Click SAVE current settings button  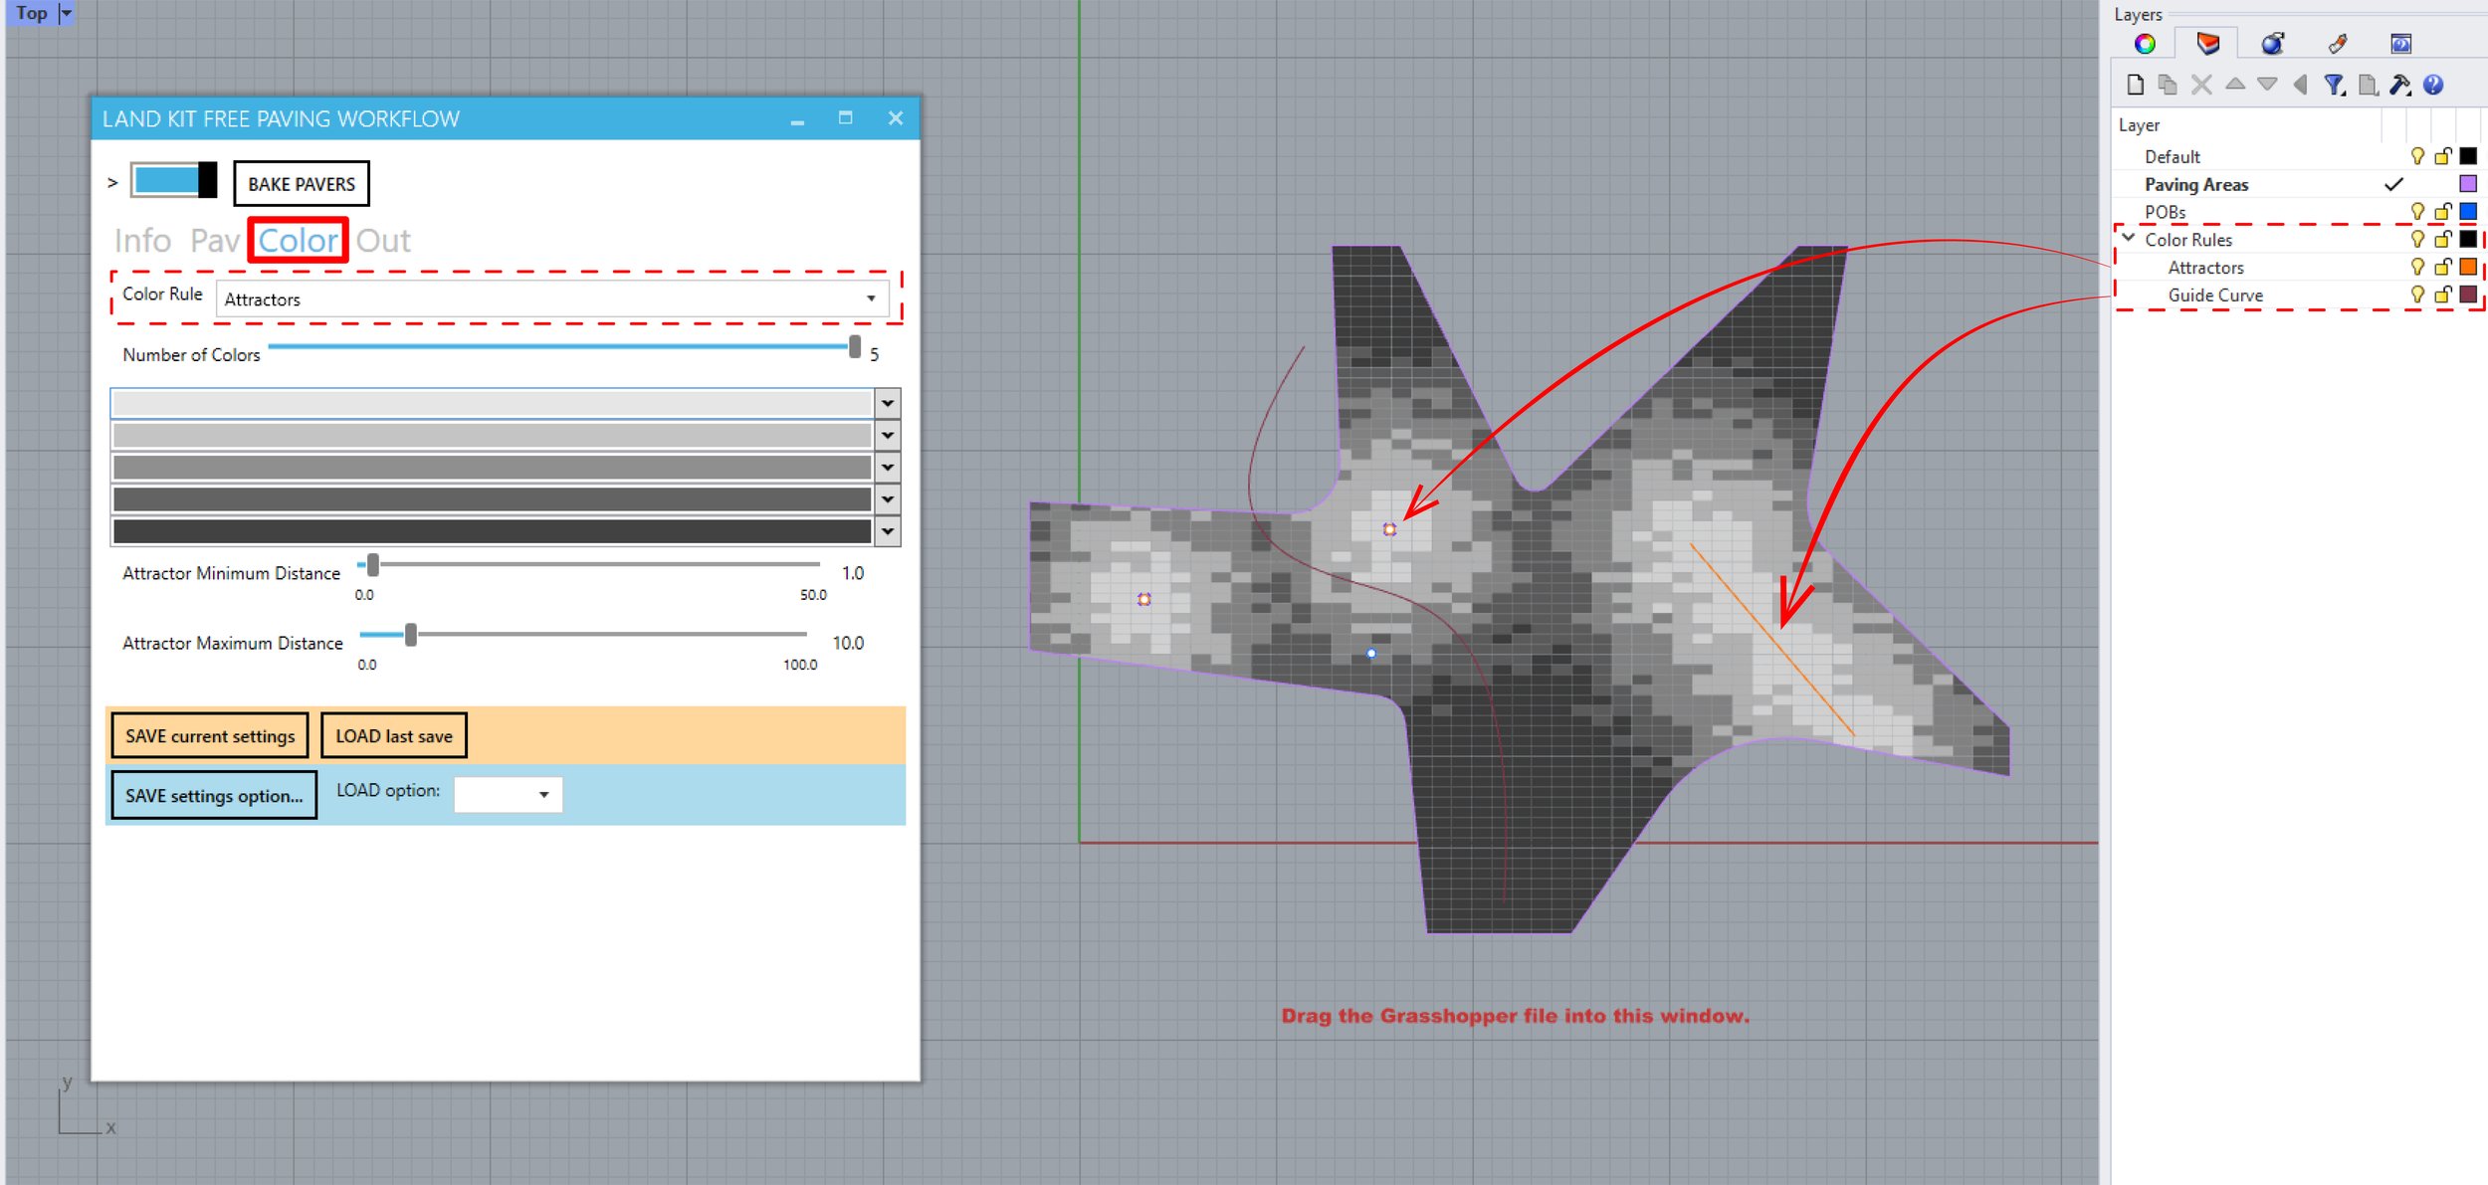pos(210,736)
